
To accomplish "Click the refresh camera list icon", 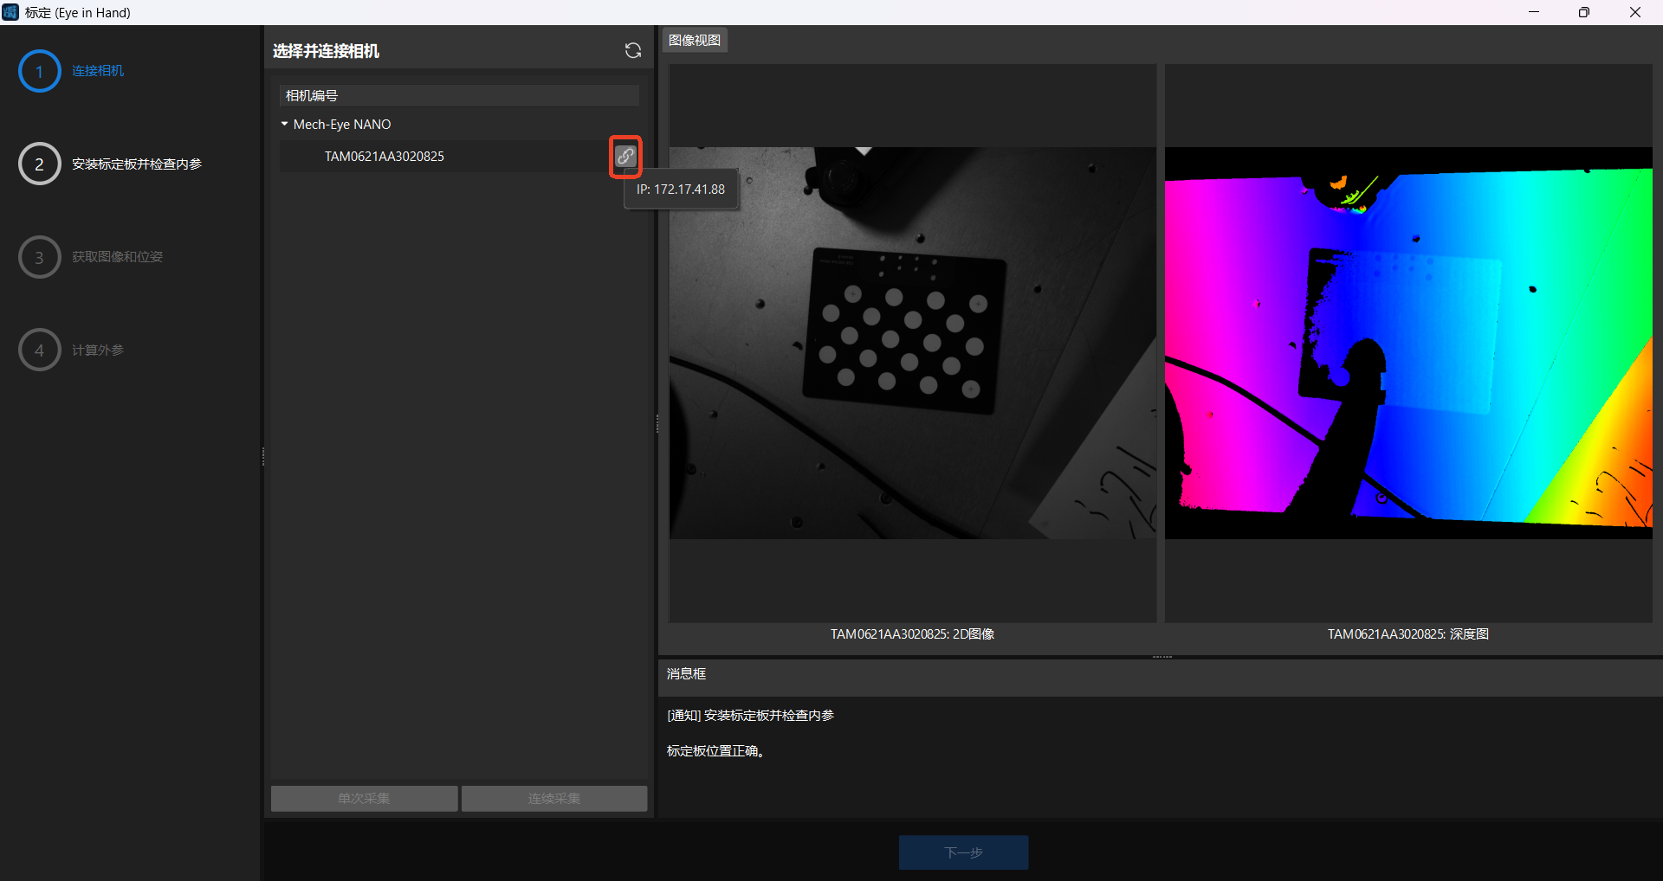I will (x=633, y=51).
